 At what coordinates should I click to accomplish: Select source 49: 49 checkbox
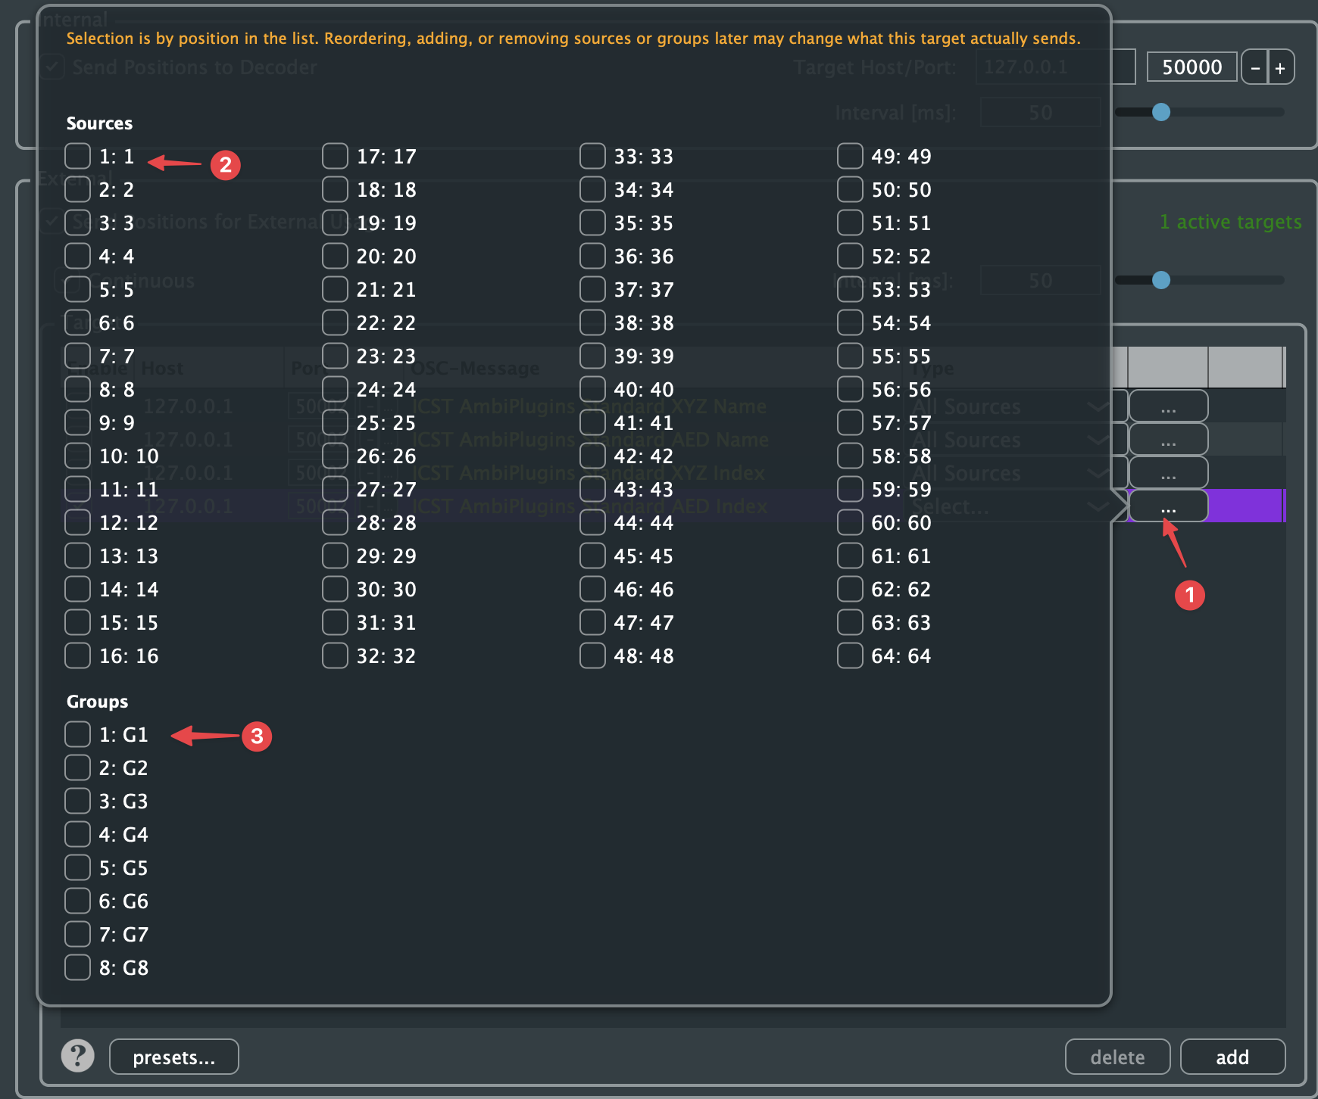(850, 156)
